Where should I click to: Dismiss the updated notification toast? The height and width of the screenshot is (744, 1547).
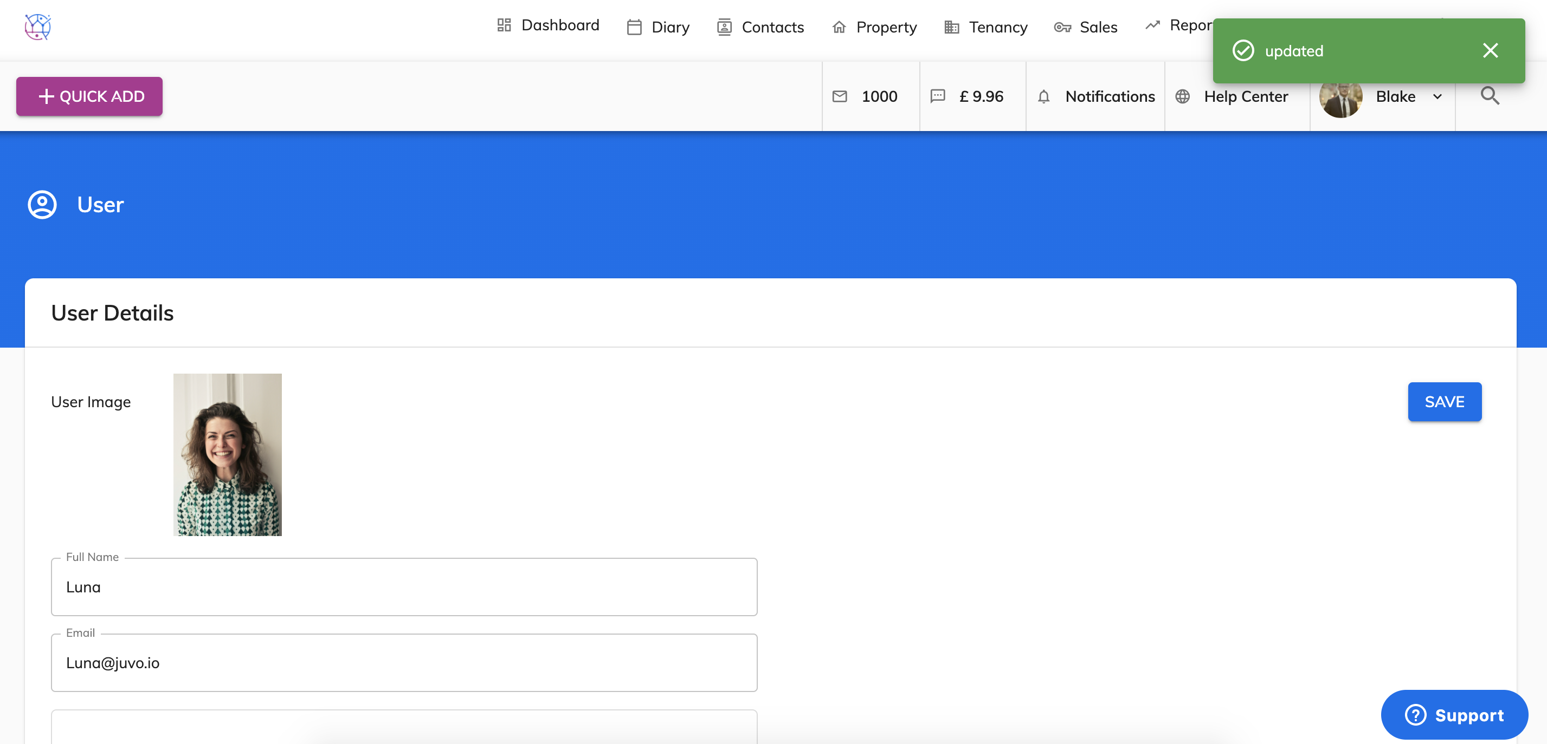(x=1490, y=50)
